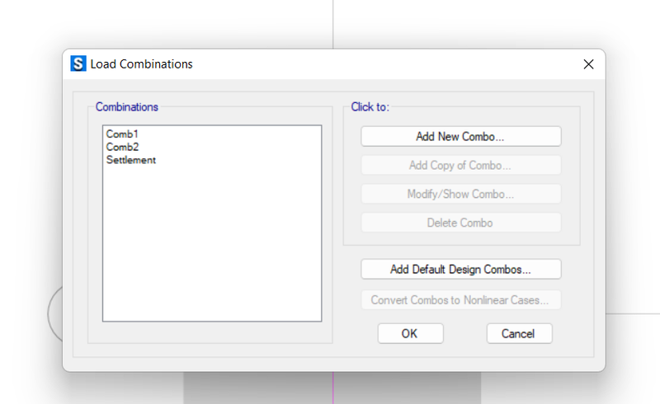Click the vertical line above the dialog
This screenshot has width=660, height=404.
tap(333, 23)
